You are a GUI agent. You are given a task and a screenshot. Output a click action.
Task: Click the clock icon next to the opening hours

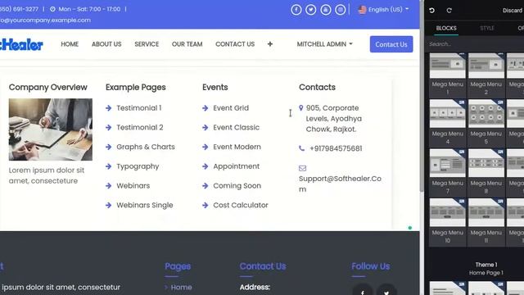pyautogui.click(x=52, y=9)
